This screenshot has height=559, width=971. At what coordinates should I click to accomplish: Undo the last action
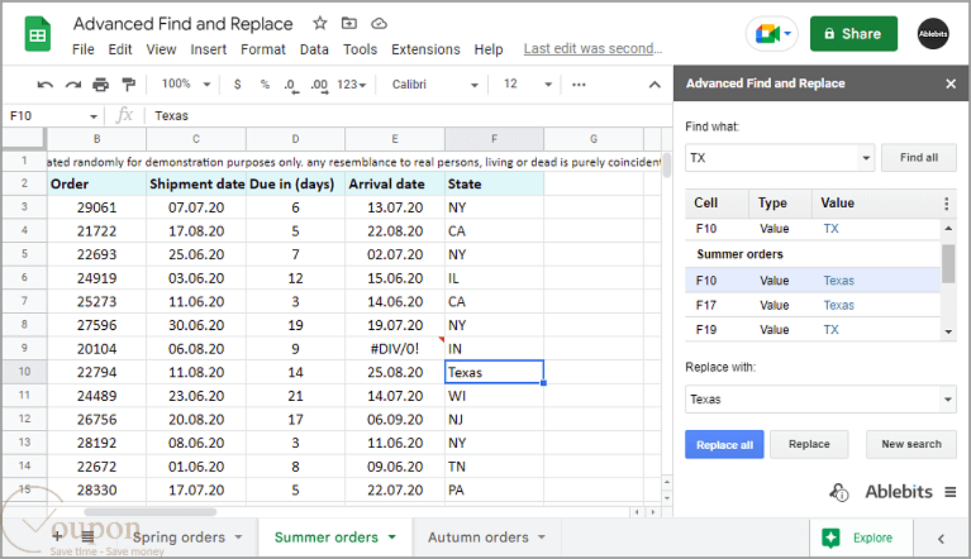point(45,85)
